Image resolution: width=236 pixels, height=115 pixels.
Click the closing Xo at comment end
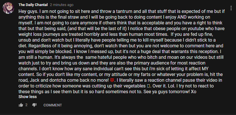pyautogui.click(x=193, y=92)
